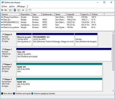This screenshot has width=115, height=99.
Task: Sort by the Espace li... column header
Action: (x=86, y=14)
